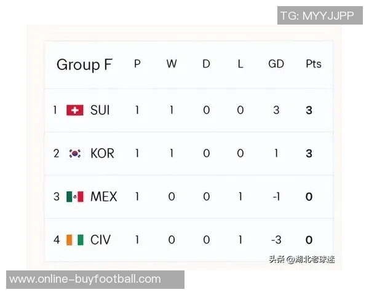Image resolution: width=369 pixels, height=295 pixels.
Task: Click the KOR team name
Action: pos(102,154)
